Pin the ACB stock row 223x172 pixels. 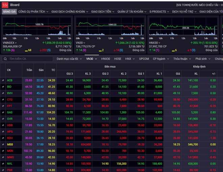(x=3, y=80)
